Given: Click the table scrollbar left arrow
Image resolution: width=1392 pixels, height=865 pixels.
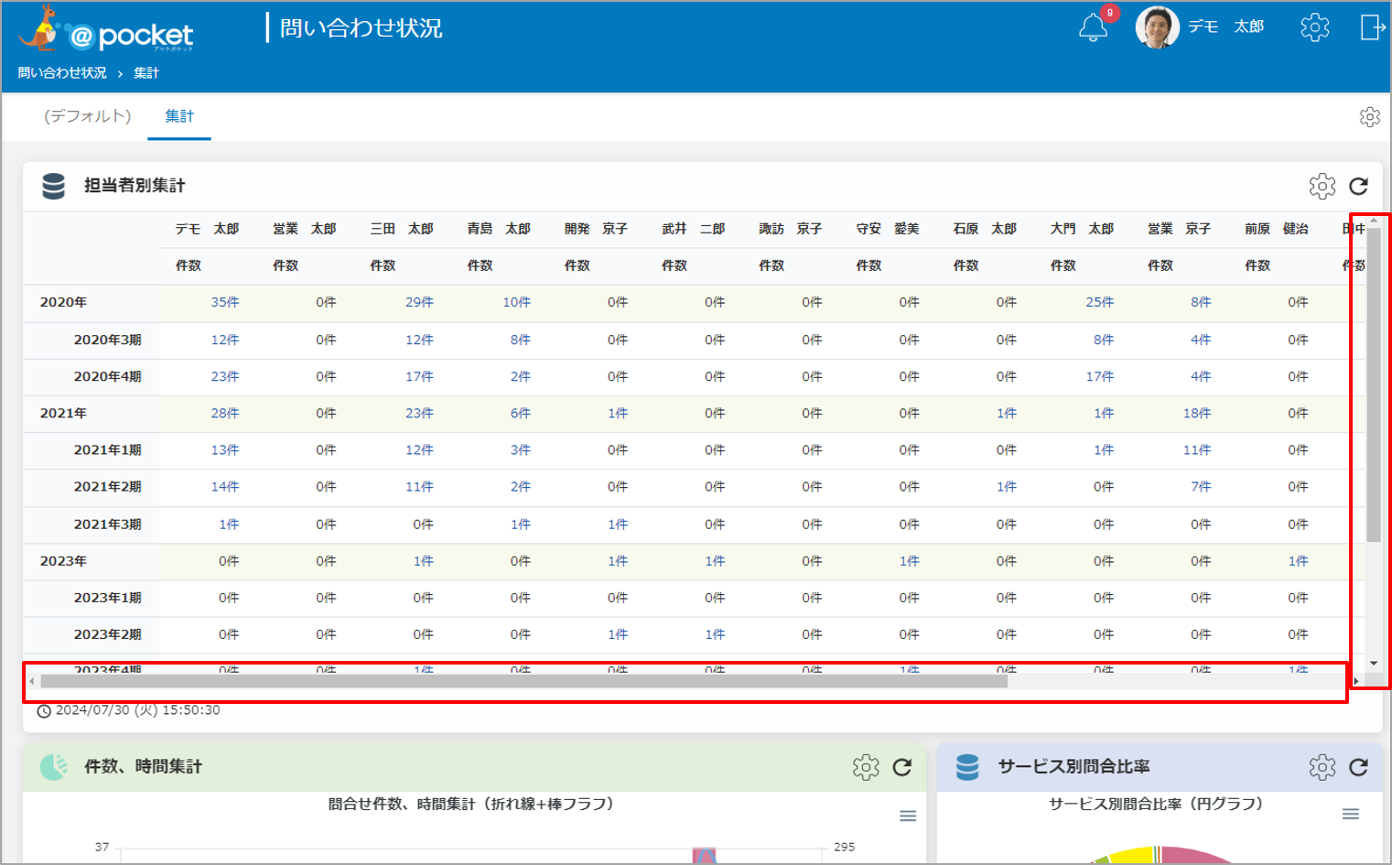Looking at the screenshot, I should pos(32,681).
